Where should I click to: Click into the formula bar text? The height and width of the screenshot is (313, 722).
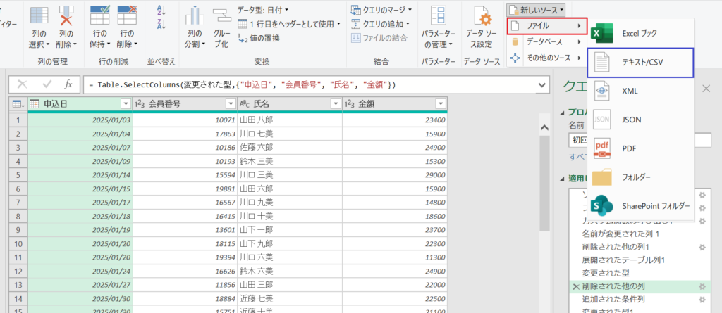[x=242, y=85]
